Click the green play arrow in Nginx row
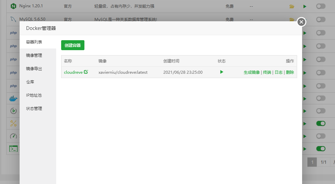 tap(305, 6)
